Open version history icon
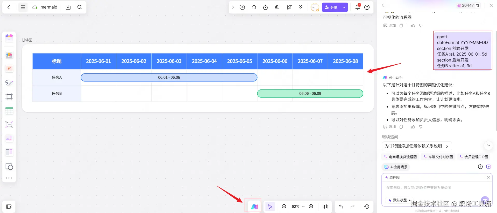Image resolution: width=497 pixels, height=213 pixels. click(367, 207)
